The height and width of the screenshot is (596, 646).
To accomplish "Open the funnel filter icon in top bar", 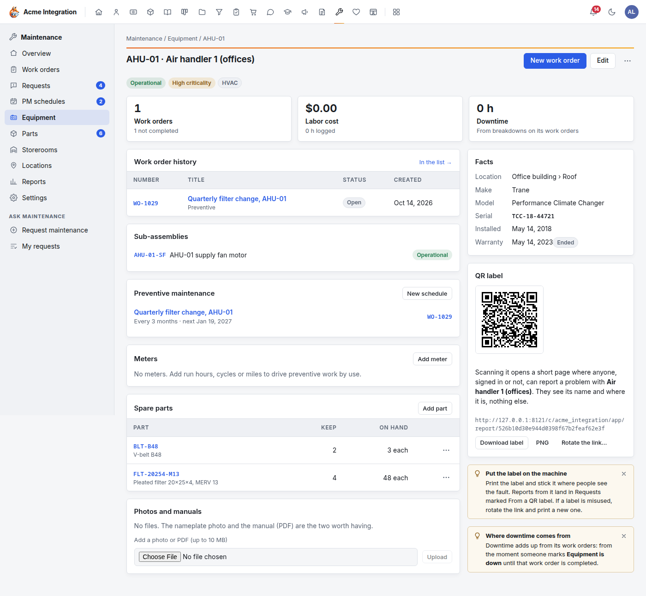I will (x=219, y=12).
